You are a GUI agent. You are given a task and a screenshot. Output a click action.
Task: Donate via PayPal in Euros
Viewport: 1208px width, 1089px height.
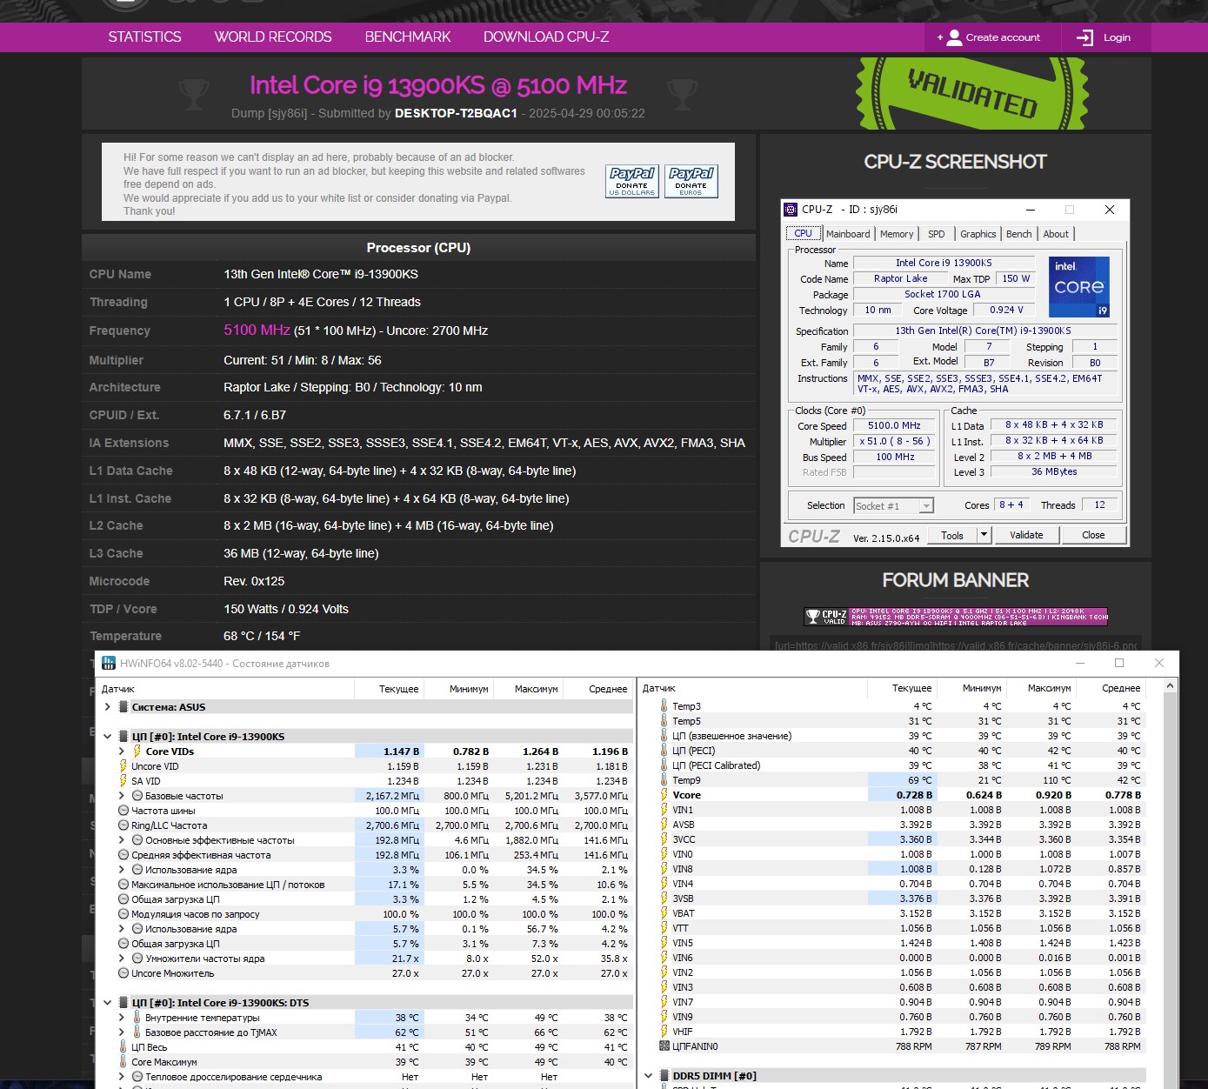click(691, 181)
